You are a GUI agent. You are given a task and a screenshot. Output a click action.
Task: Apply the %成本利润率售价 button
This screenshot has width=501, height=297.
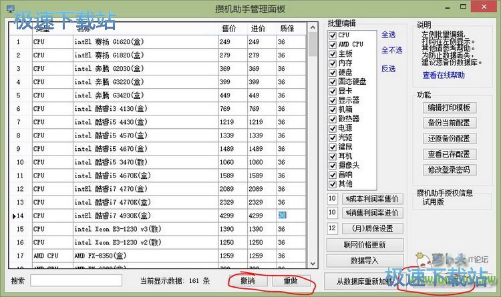(x=373, y=199)
